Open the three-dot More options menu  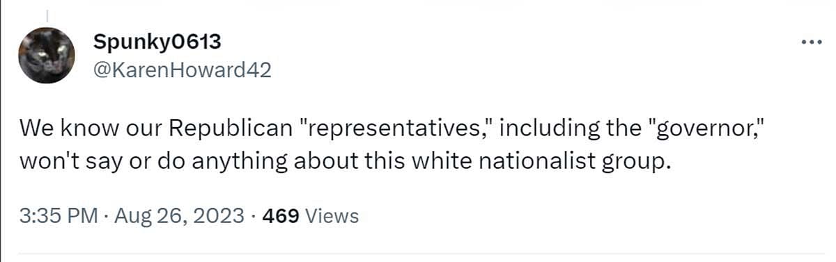click(812, 42)
